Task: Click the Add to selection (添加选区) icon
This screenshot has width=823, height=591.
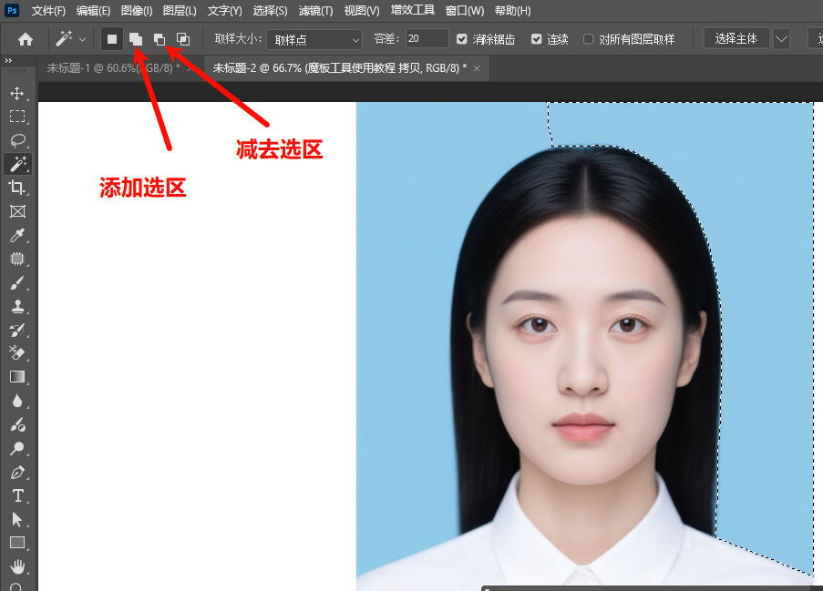Action: (135, 39)
